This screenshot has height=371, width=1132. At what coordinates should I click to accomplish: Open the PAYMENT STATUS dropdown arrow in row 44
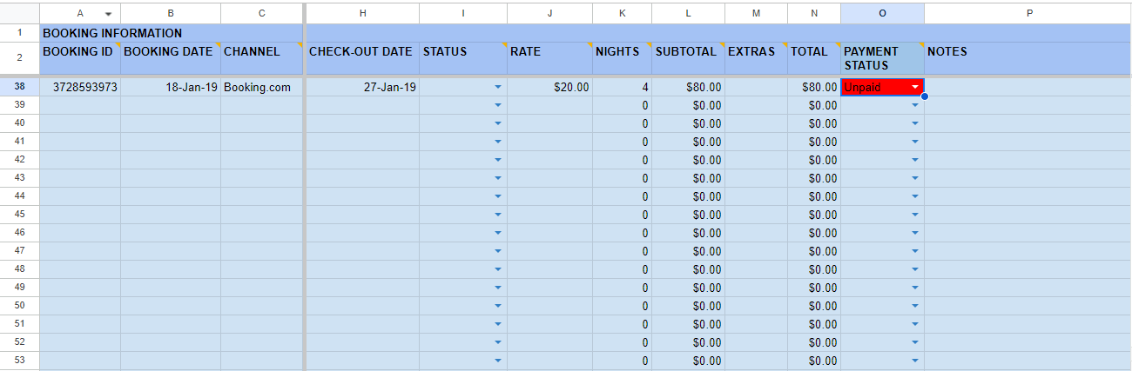pos(915,196)
